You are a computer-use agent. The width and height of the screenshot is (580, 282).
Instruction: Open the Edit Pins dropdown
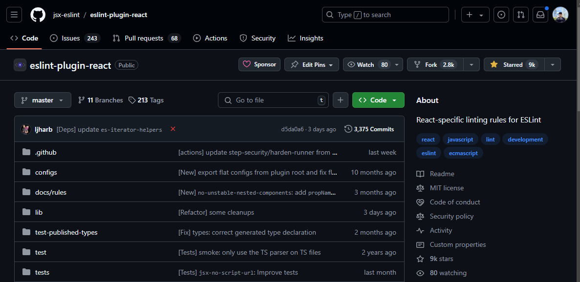[311, 64]
